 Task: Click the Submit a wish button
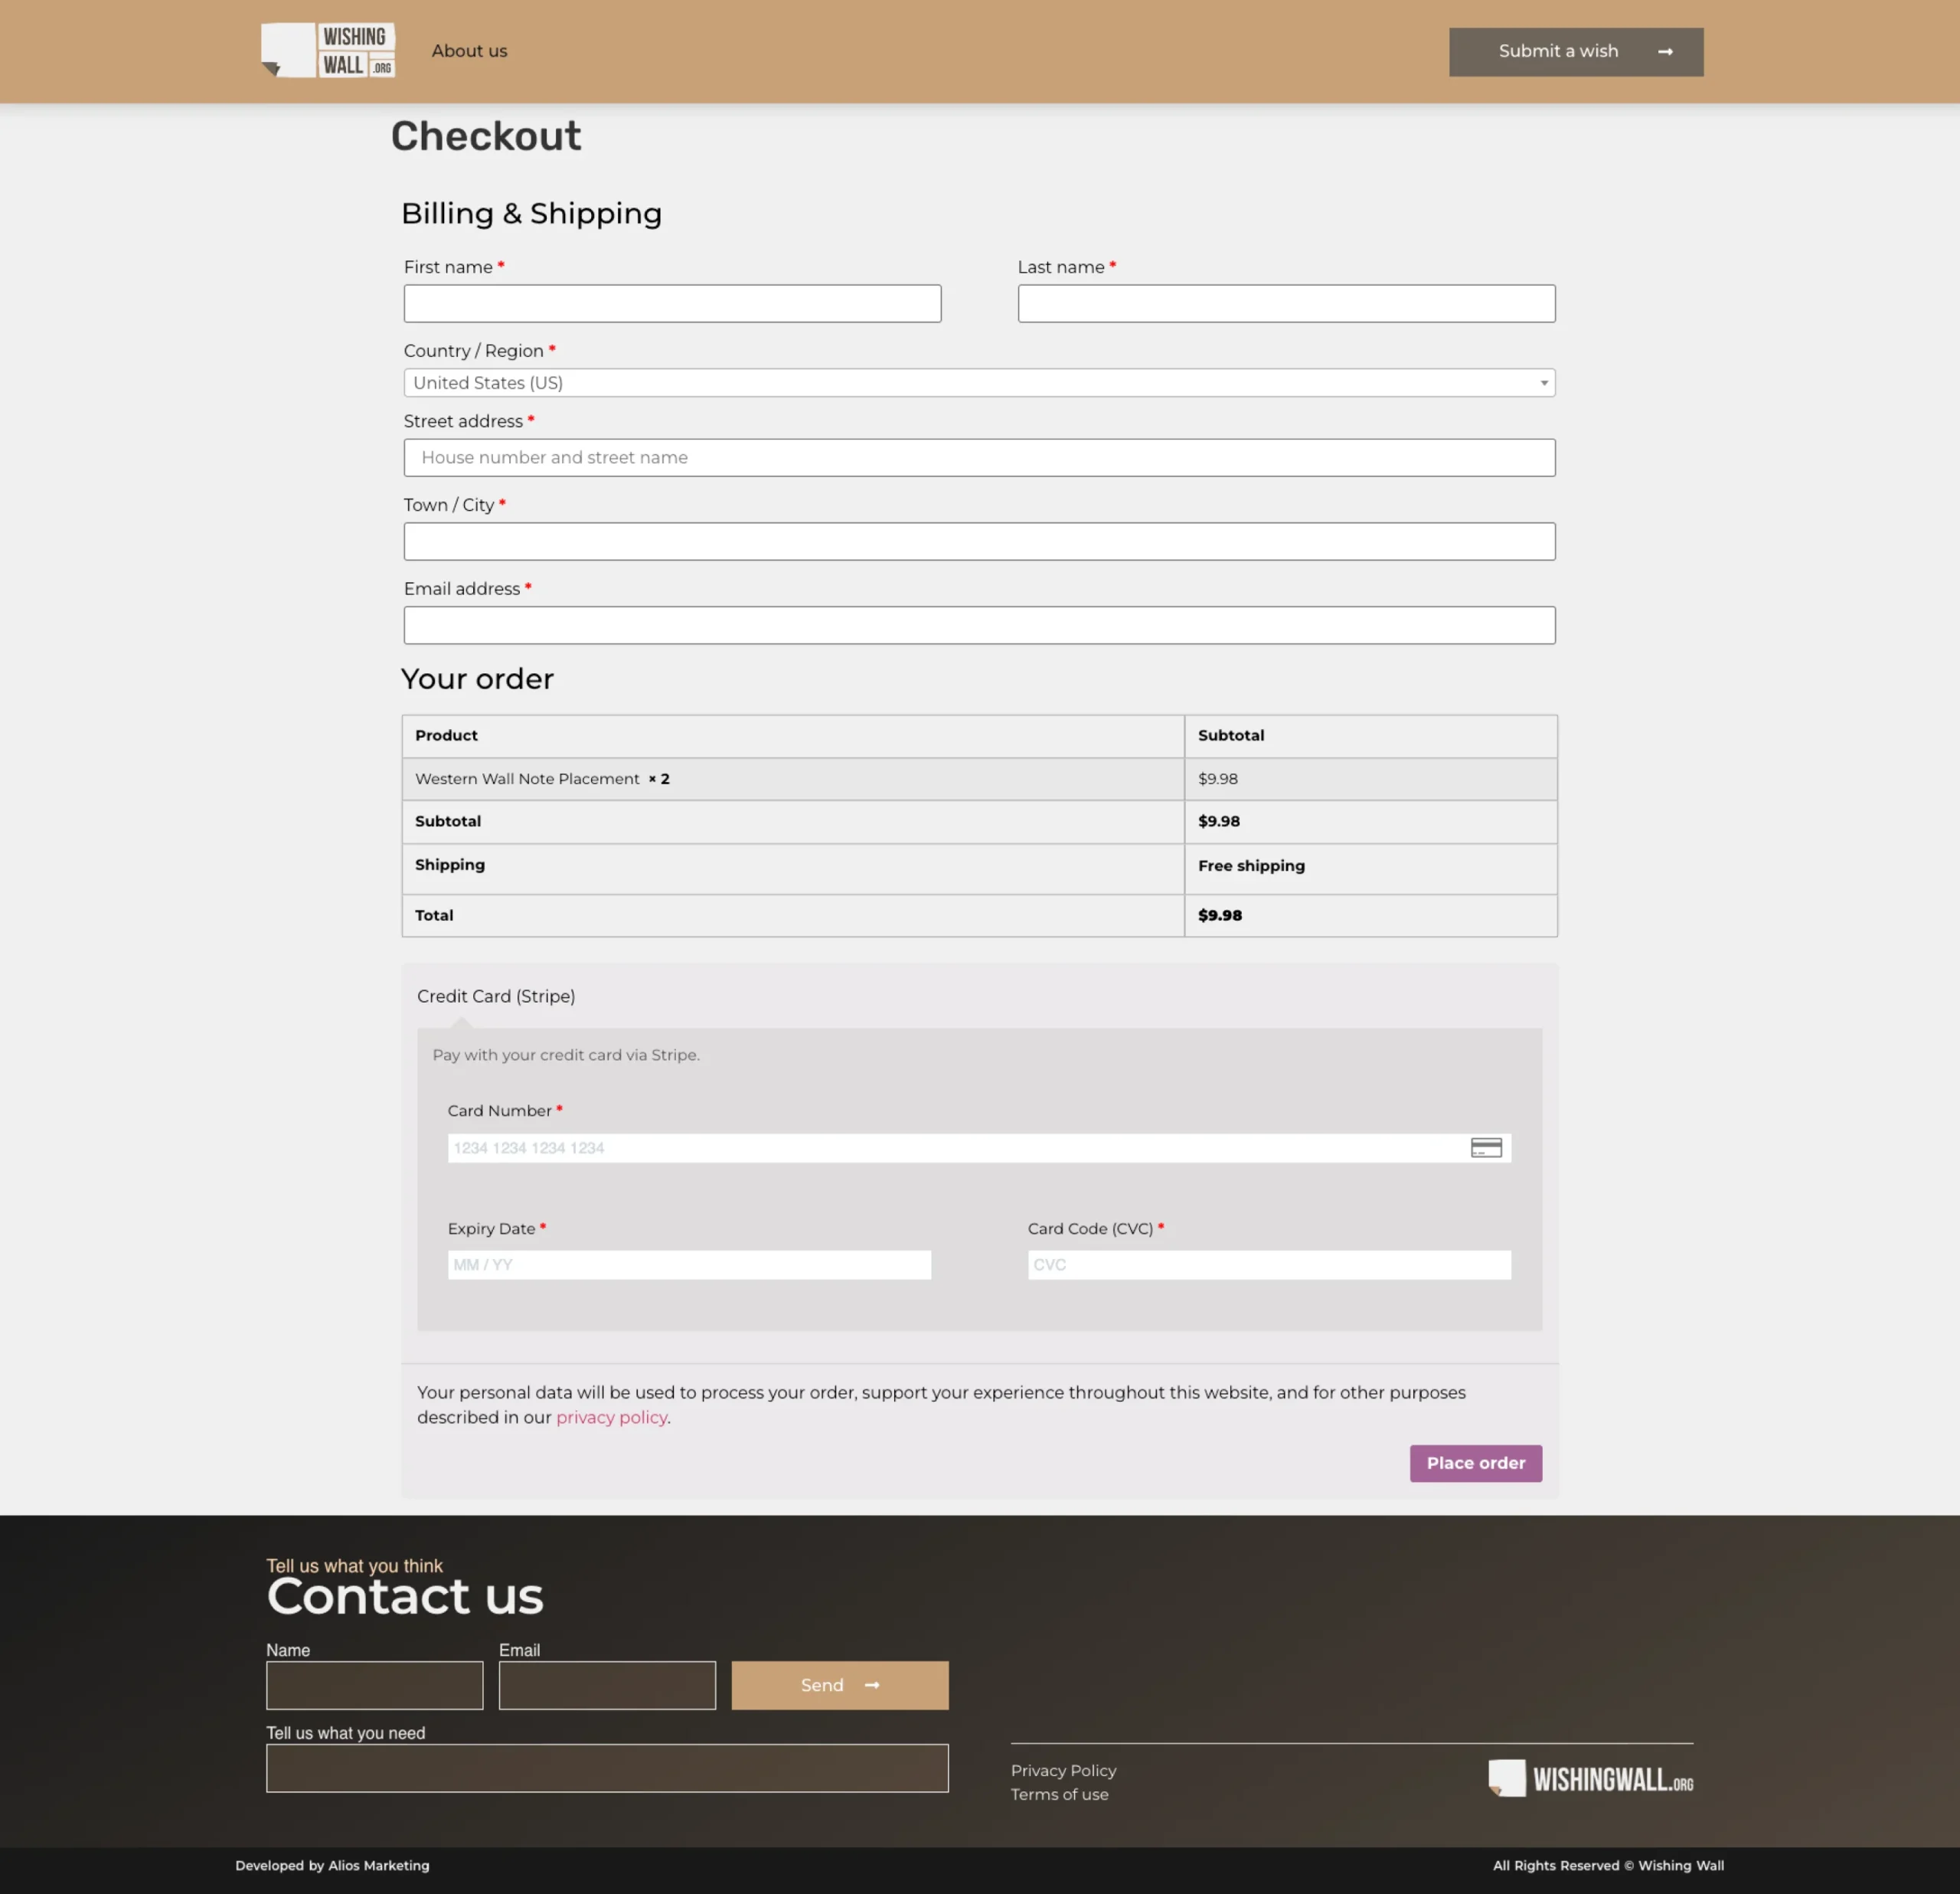tap(1576, 52)
